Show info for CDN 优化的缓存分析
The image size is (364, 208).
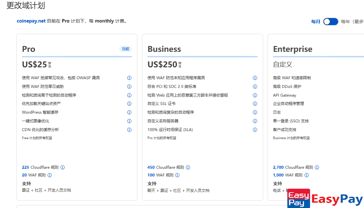tap(129, 130)
